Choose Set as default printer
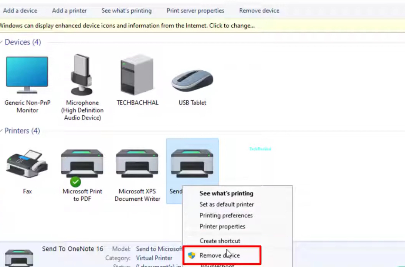 tap(227, 205)
